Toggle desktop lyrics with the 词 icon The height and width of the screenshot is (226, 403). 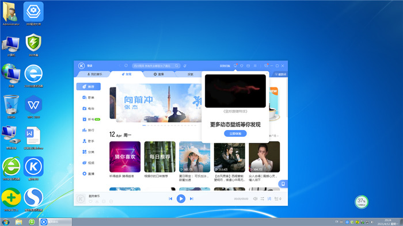(269, 199)
